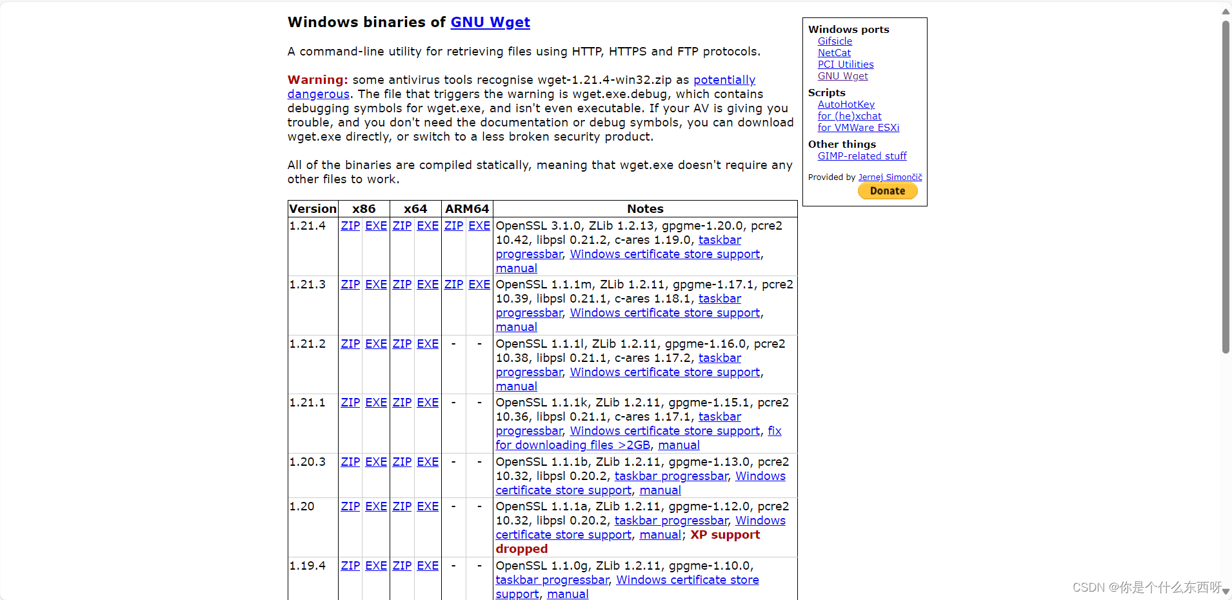The image size is (1232, 600).
Task: Select the '1.21.4' version cell
Action: [313, 246]
